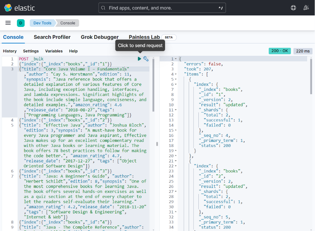Click the pane resize divider handle
Viewport: 315px width, 231px height.
(157, 144)
